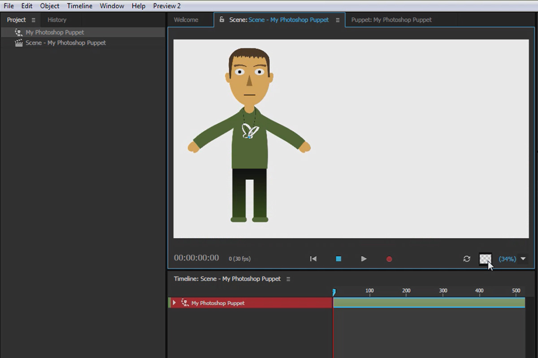Click the red Record button

tap(389, 259)
